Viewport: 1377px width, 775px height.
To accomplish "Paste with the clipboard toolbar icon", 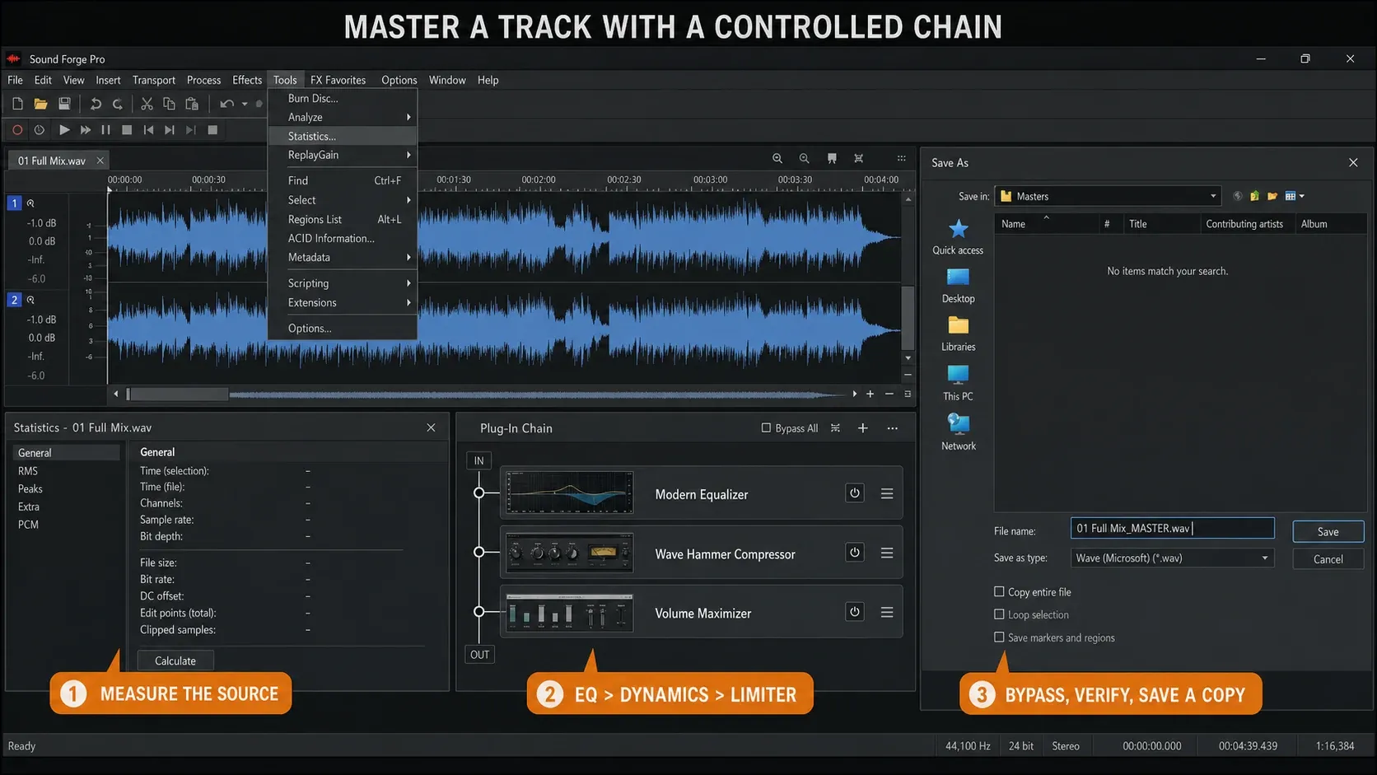I will tap(192, 104).
